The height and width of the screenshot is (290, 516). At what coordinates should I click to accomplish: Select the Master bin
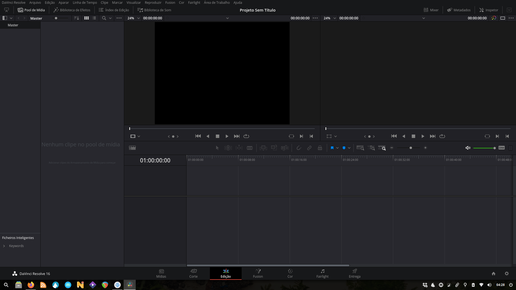pos(20,25)
